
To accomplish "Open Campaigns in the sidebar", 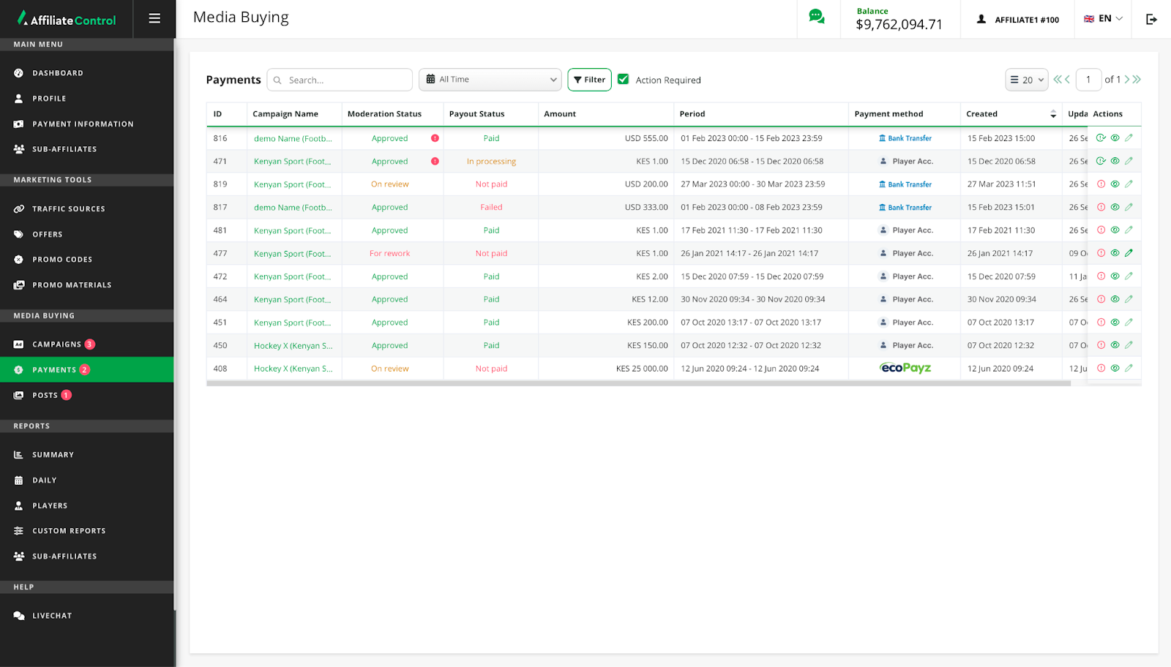I will tap(56, 344).
